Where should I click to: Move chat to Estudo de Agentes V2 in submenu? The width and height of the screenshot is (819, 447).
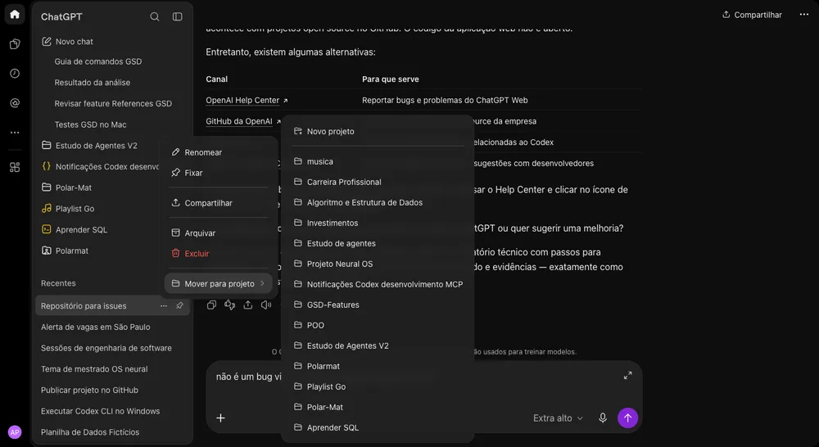click(x=377, y=345)
